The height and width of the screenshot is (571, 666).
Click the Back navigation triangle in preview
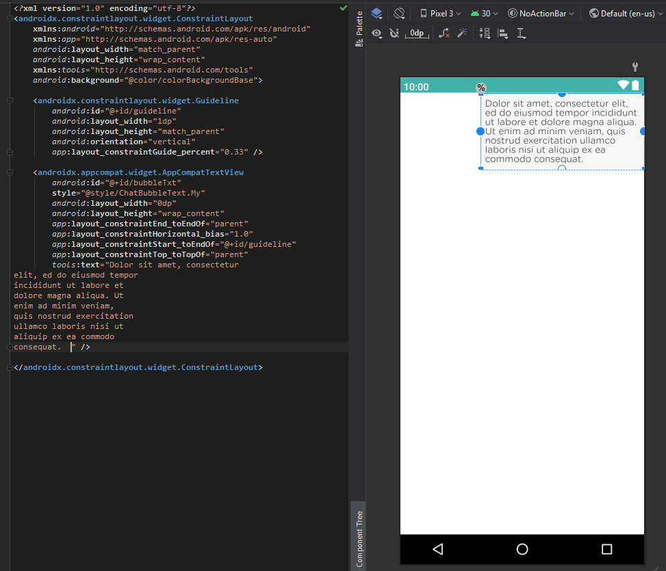(438, 549)
